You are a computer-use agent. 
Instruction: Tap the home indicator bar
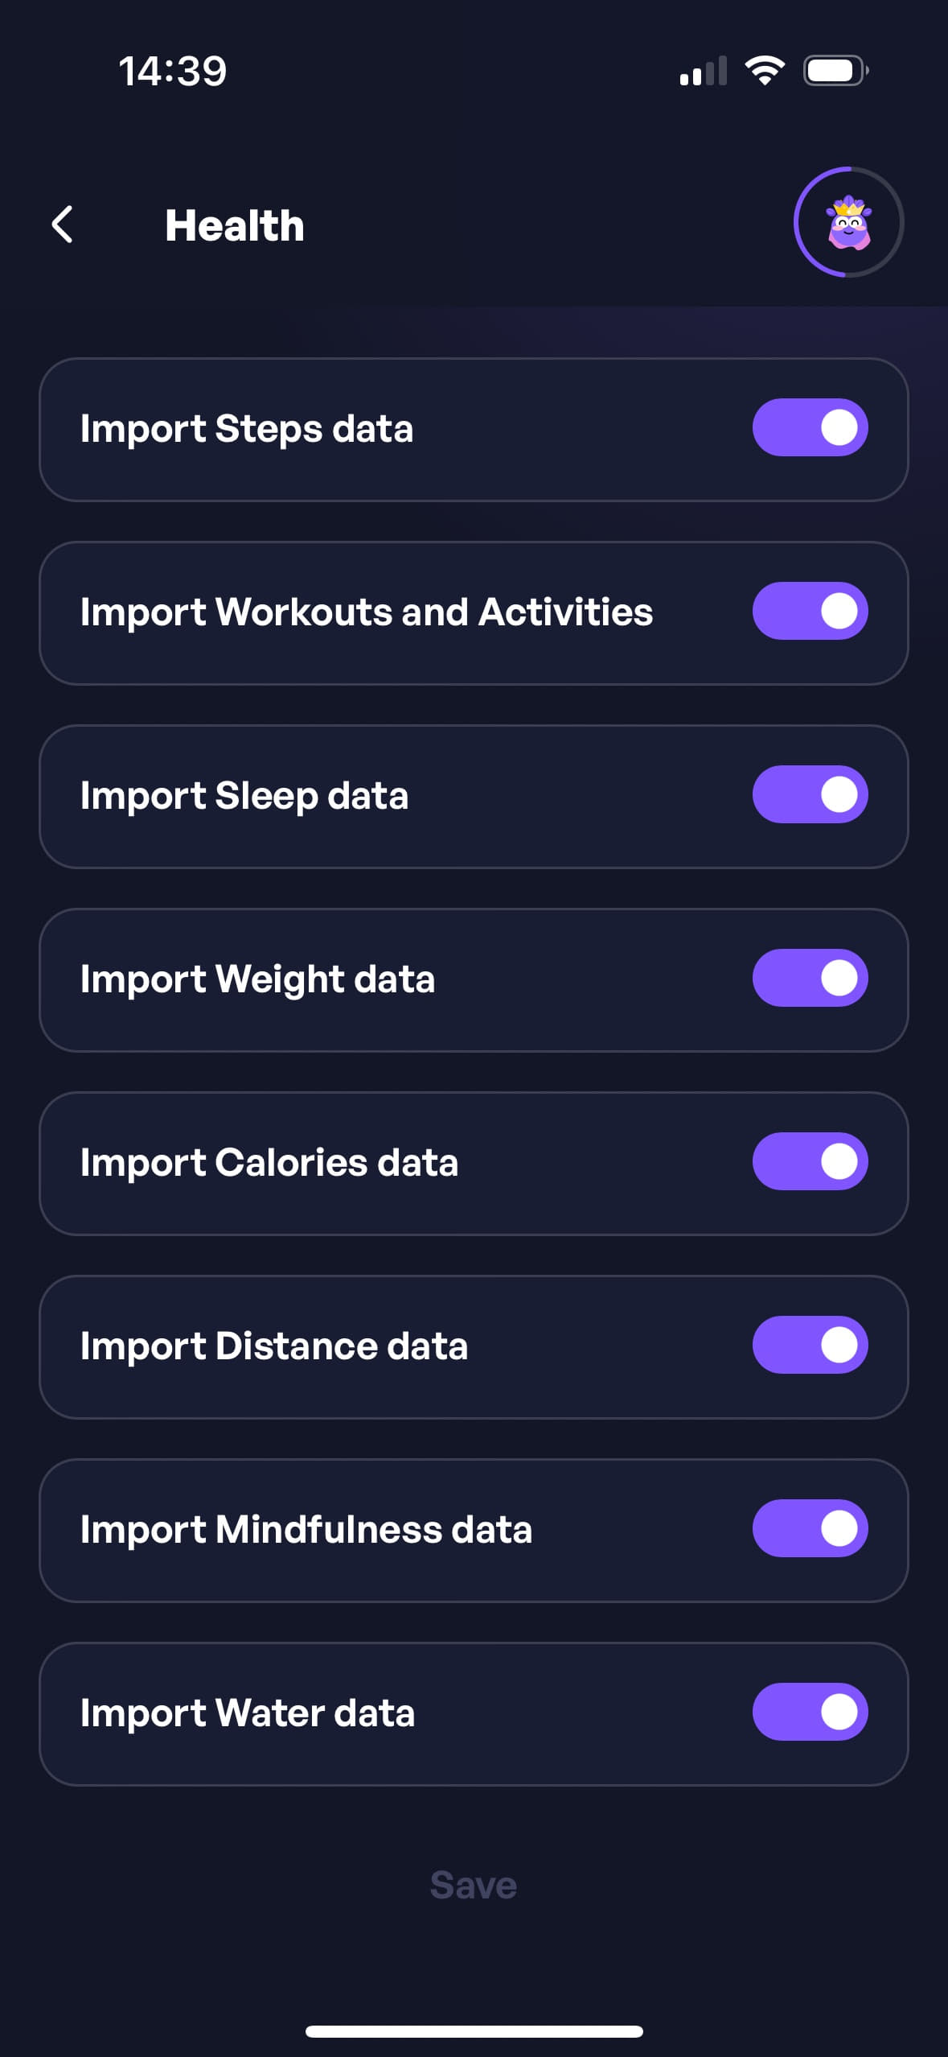(x=474, y=2031)
